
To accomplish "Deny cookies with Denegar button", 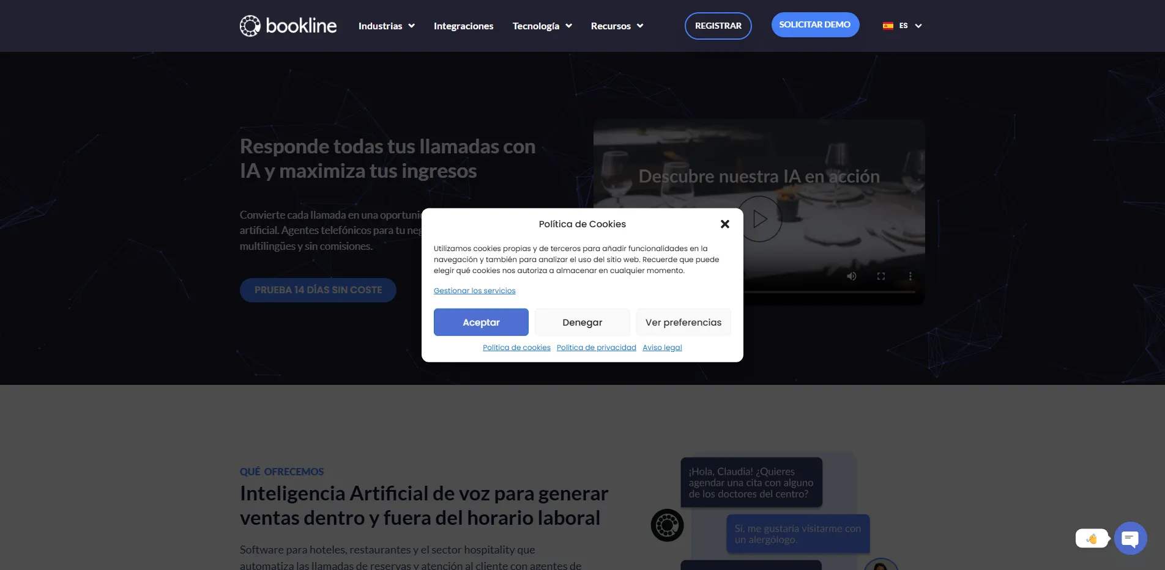I will tap(582, 322).
